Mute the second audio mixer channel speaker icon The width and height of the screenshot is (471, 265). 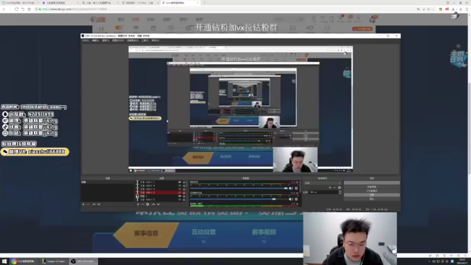point(290,199)
